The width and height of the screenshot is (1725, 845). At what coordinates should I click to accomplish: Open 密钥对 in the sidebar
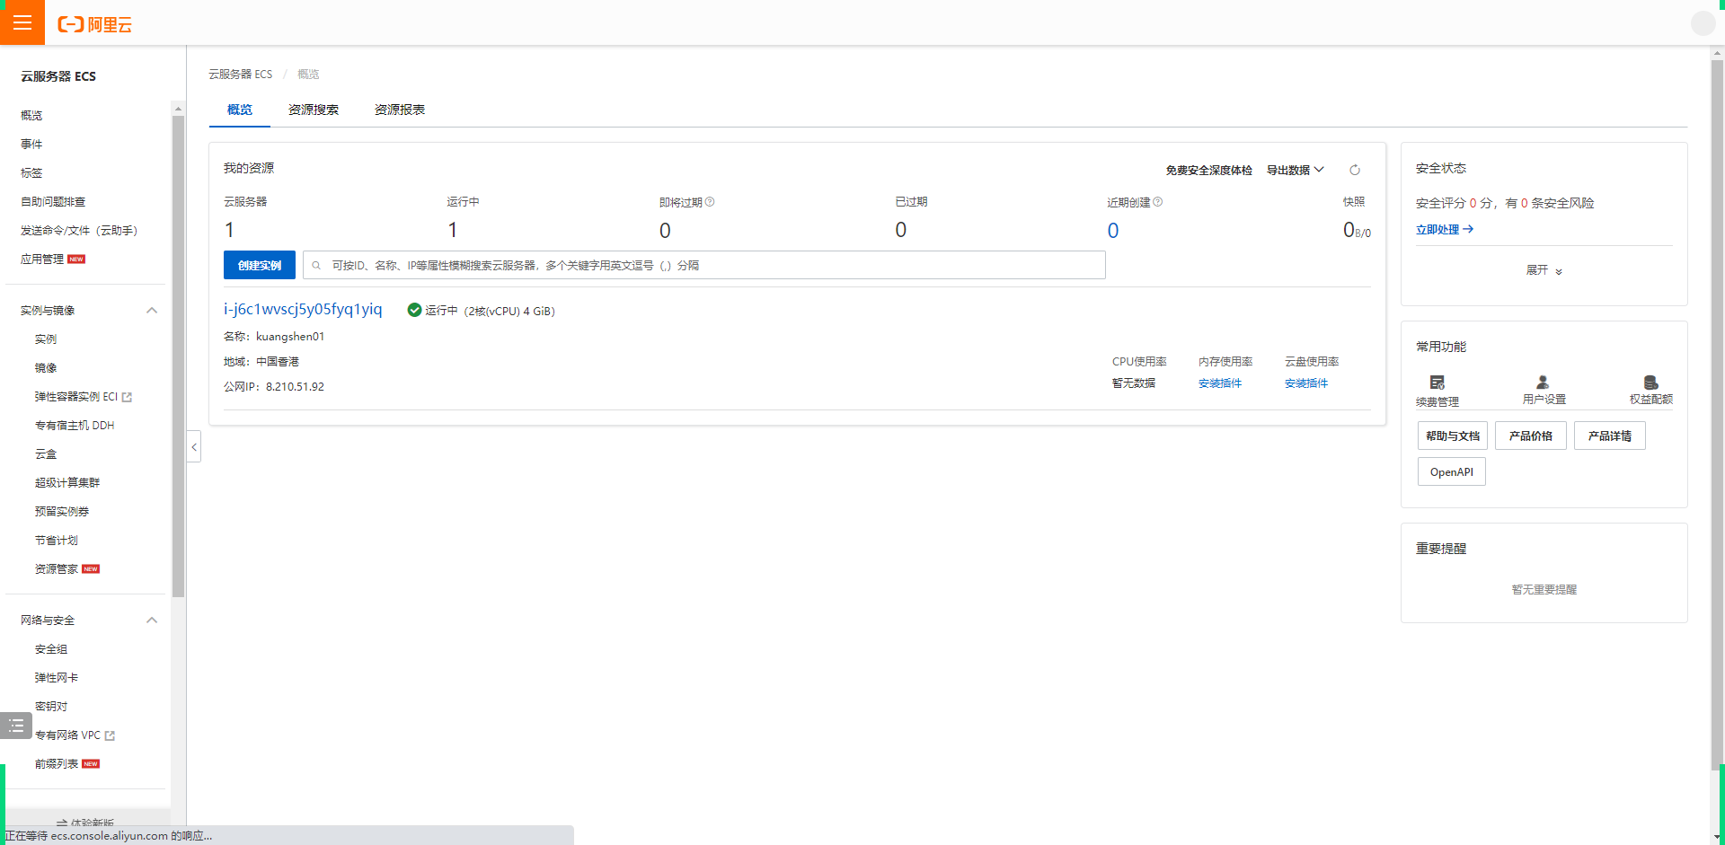pos(51,706)
